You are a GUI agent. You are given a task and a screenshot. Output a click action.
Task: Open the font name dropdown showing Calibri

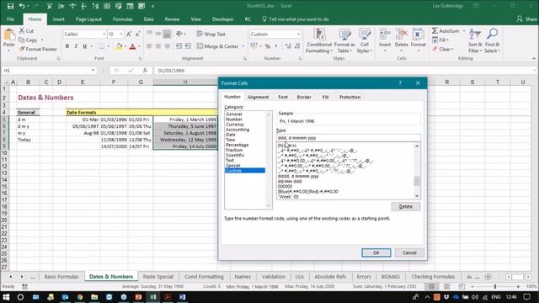click(x=104, y=34)
